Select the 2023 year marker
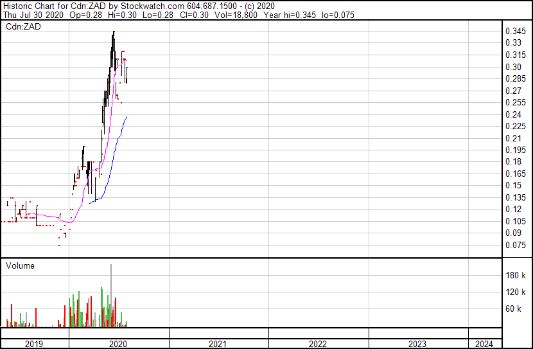The height and width of the screenshot is (349, 533). point(417,344)
